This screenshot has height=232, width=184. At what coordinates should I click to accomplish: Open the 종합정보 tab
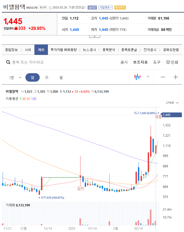11,50
